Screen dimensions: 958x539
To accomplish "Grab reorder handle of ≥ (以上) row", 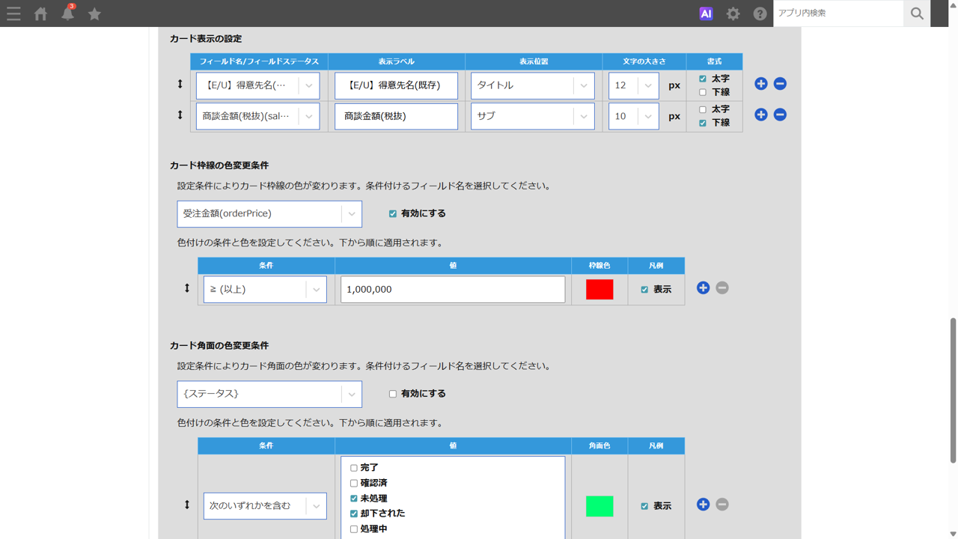I will coord(187,288).
